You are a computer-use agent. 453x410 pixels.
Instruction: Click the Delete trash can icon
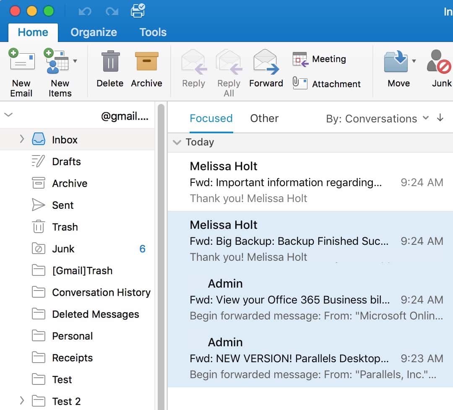click(110, 61)
